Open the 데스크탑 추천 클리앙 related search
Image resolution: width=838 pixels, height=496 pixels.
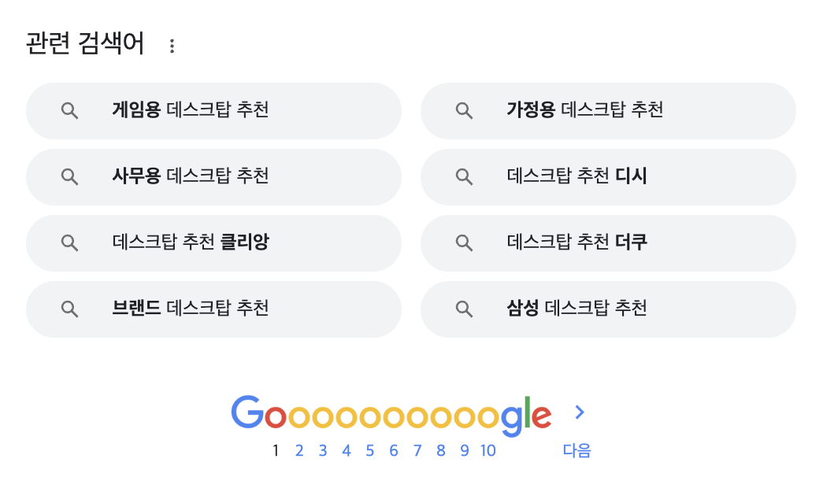click(213, 243)
